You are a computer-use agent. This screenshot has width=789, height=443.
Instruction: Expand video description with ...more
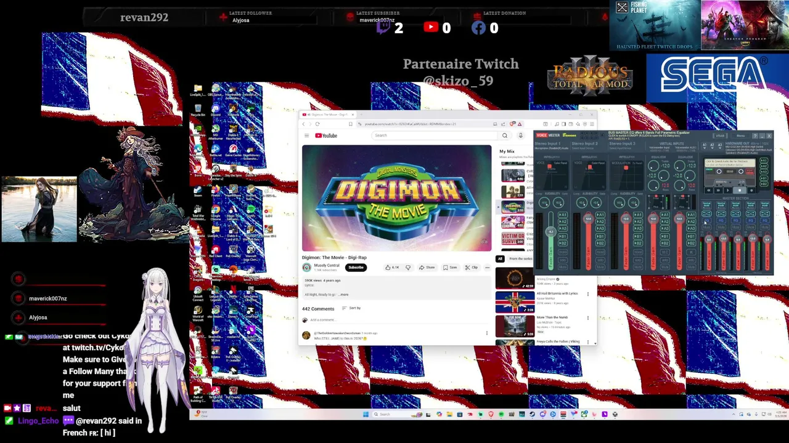(343, 295)
